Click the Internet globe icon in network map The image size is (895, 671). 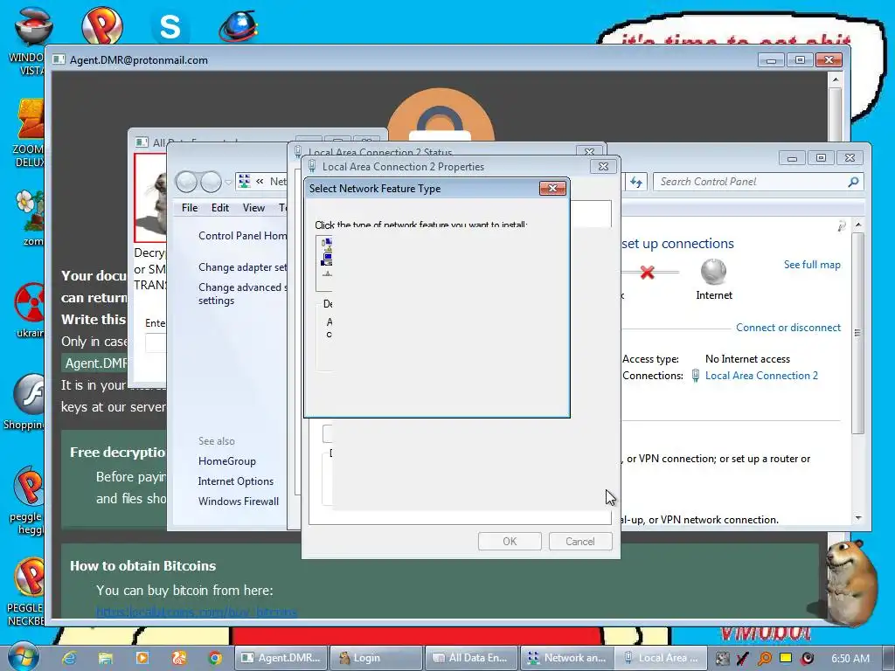[x=713, y=272]
